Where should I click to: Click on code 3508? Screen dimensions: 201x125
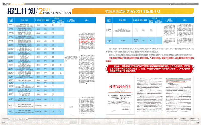point(11,53)
